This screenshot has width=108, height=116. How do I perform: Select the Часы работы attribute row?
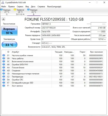coord(53,58)
